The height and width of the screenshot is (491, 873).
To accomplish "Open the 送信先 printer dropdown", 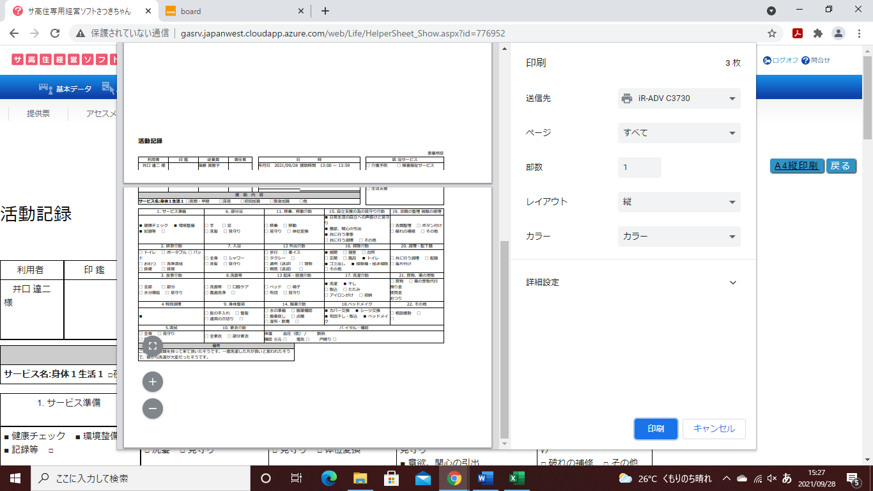I will 679,98.
